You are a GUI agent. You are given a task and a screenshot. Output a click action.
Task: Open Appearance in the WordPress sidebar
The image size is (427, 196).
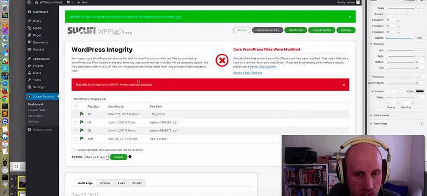(x=42, y=59)
